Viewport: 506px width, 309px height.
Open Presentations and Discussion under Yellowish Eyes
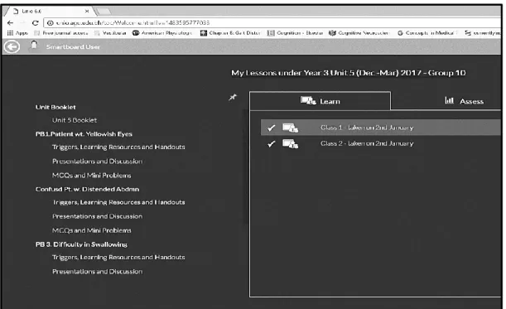click(97, 161)
